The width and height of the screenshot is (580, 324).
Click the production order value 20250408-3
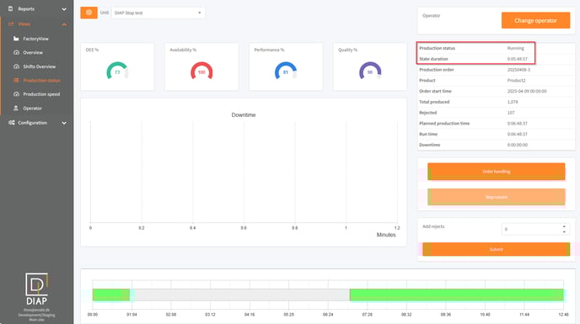pyautogui.click(x=518, y=70)
